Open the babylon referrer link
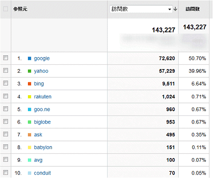 [x=43, y=147]
